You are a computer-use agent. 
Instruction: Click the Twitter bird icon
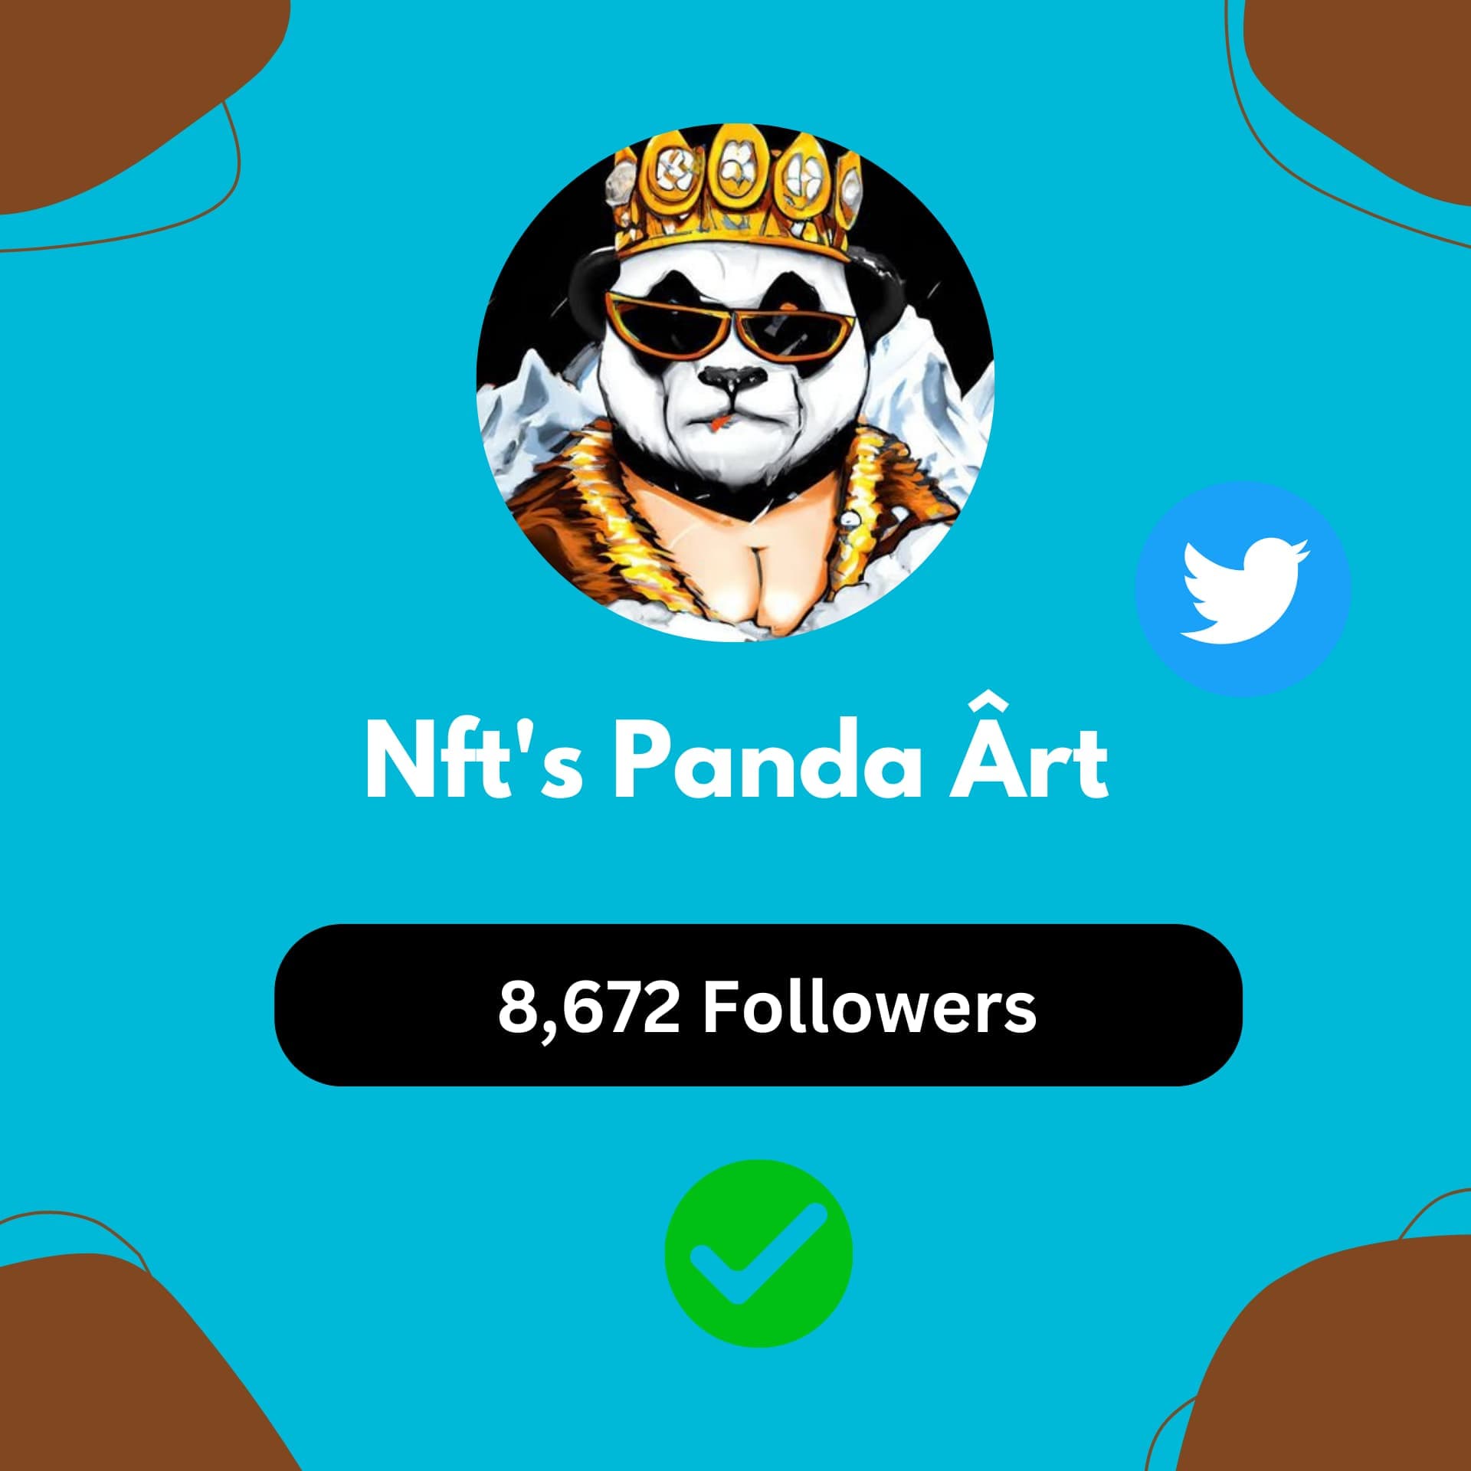click(1244, 589)
